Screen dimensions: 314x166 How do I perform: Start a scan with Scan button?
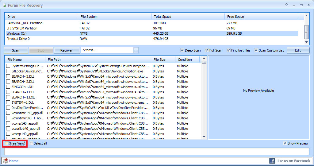[x=16, y=50]
